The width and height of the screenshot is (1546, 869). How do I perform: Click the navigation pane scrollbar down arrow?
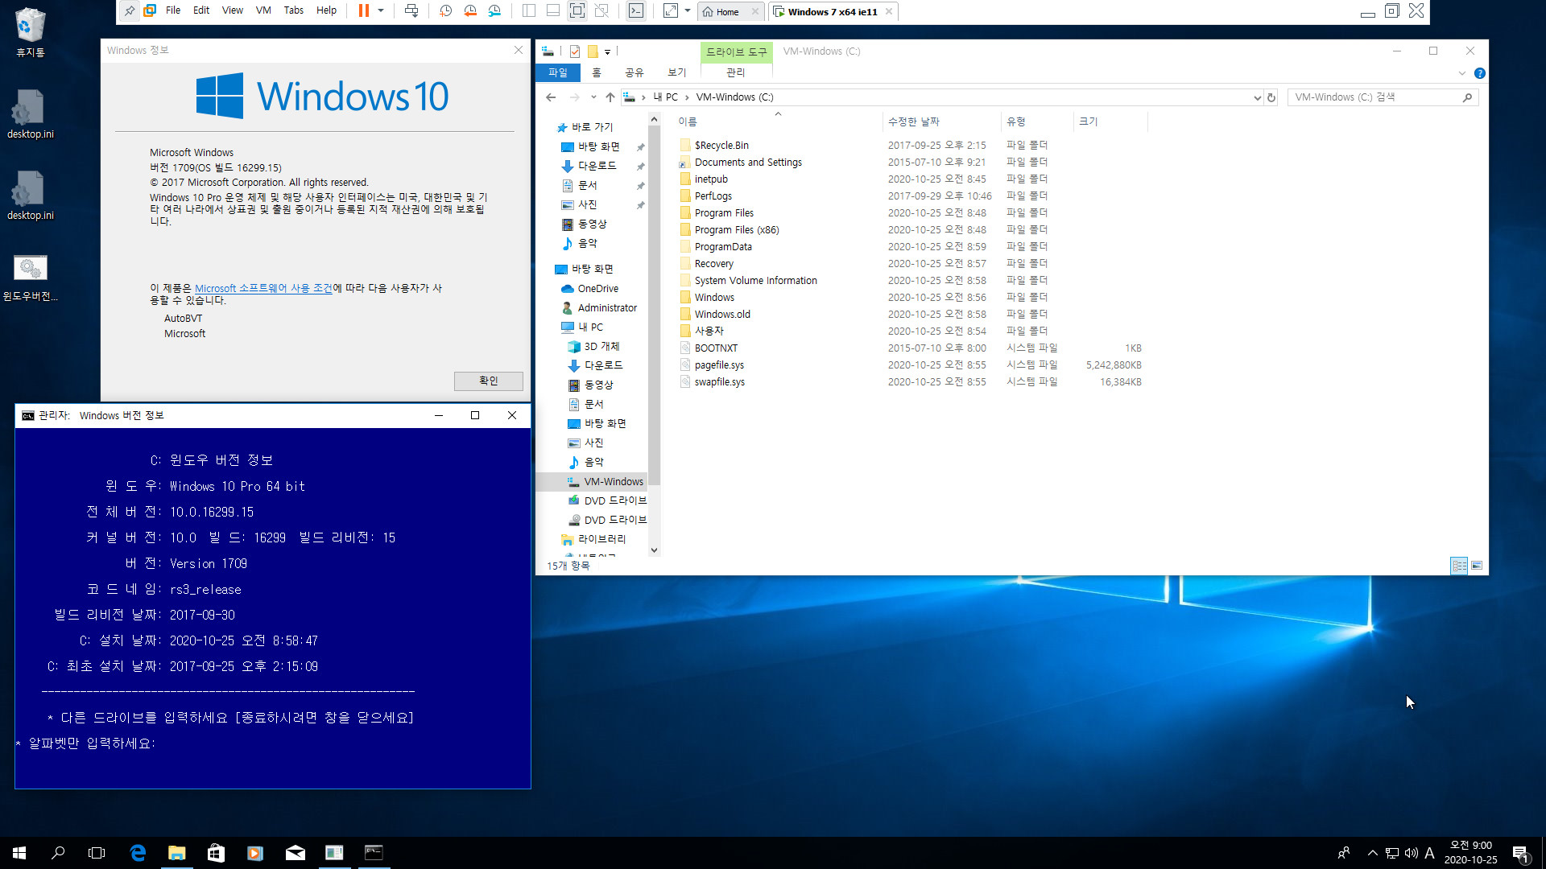point(654,550)
